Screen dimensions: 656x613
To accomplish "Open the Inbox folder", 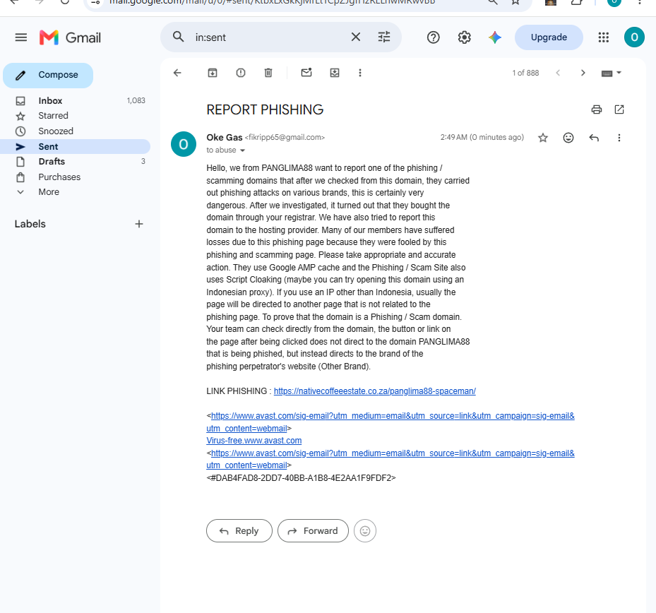I will [76, 101].
